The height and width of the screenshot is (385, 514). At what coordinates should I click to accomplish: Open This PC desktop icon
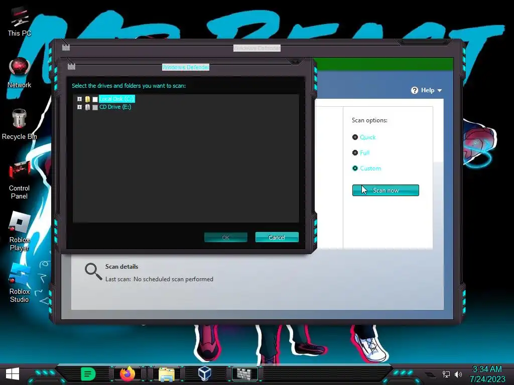pyautogui.click(x=20, y=22)
